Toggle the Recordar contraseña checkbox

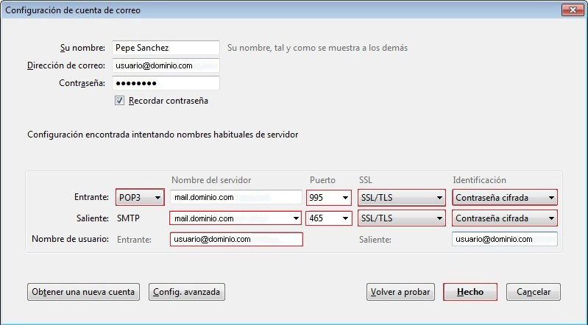(119, 101)
